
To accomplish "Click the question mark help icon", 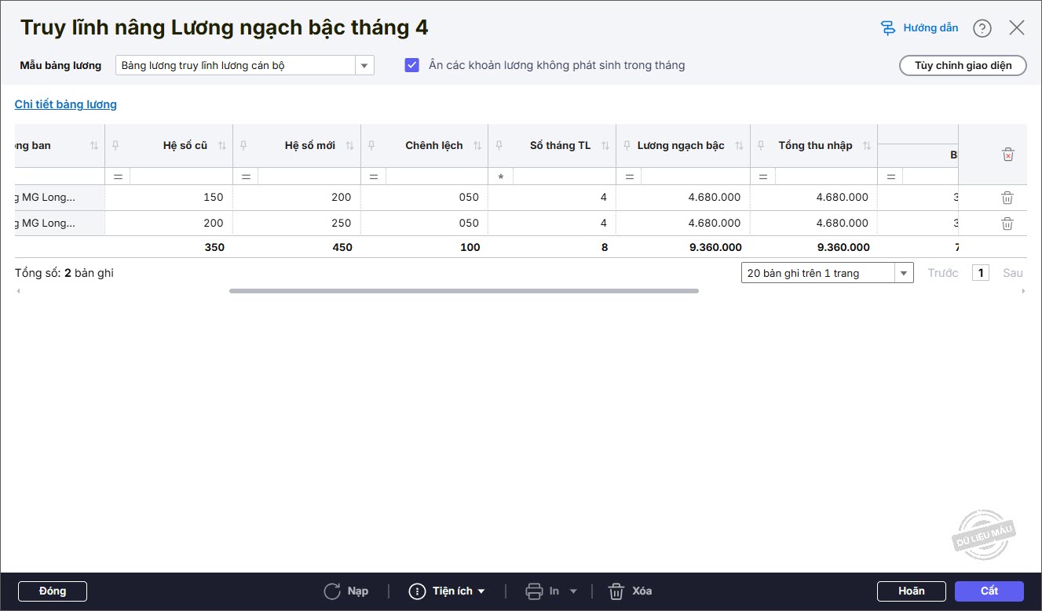I will point(982,28).
